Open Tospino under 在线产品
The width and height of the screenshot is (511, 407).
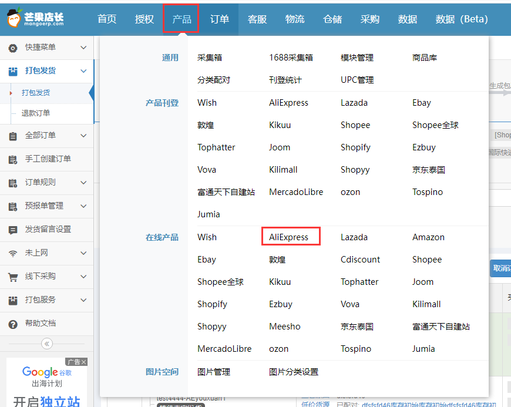(x=356, y=349)
